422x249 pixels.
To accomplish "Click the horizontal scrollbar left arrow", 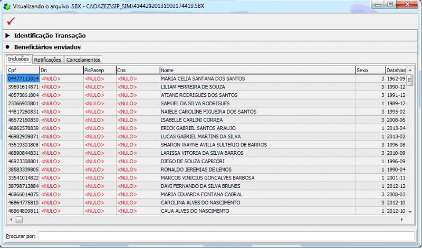I will tap(11, 220).
